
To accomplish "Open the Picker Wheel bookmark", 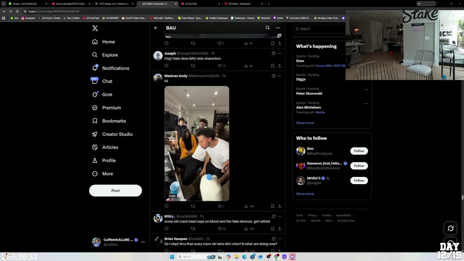I will (x=190, y=18).
